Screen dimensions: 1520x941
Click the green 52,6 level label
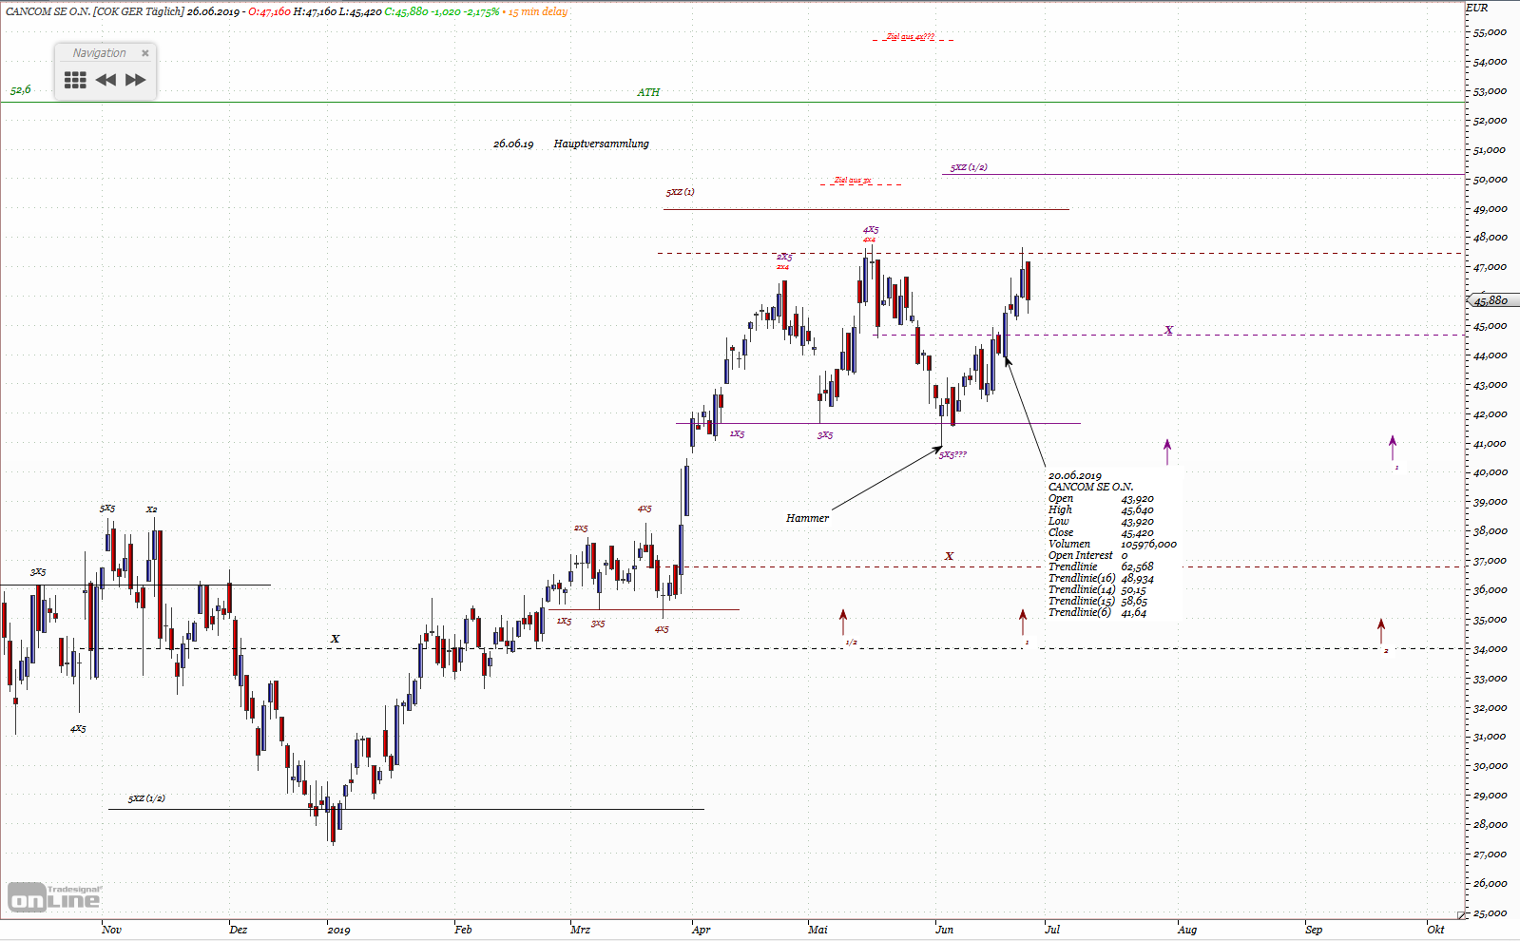[x=20, y=89]
